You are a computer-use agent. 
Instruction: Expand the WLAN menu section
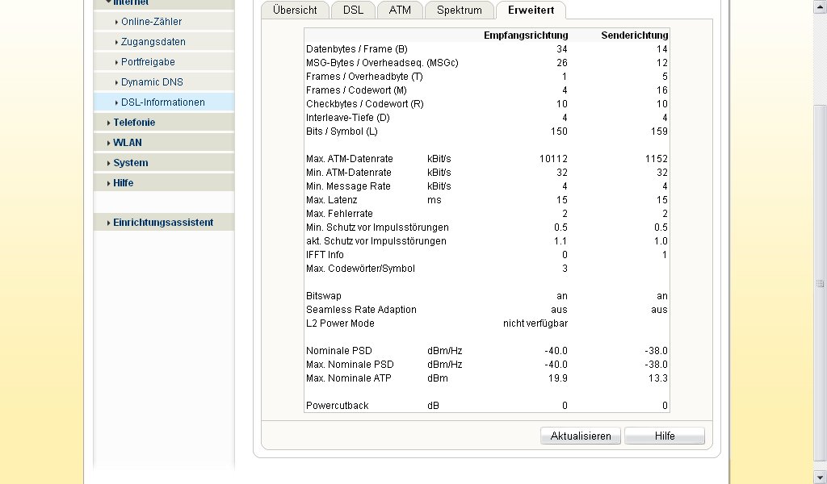tap(128, 143)
